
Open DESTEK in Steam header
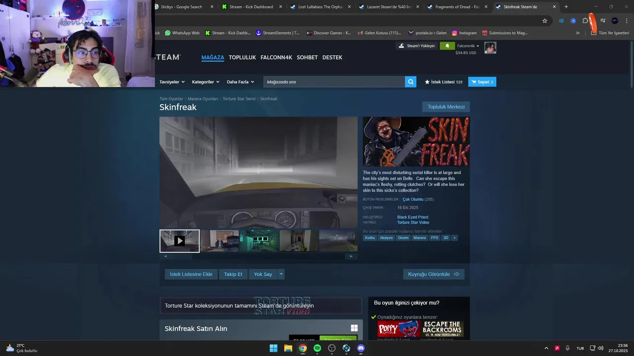(x=332, y=57)
